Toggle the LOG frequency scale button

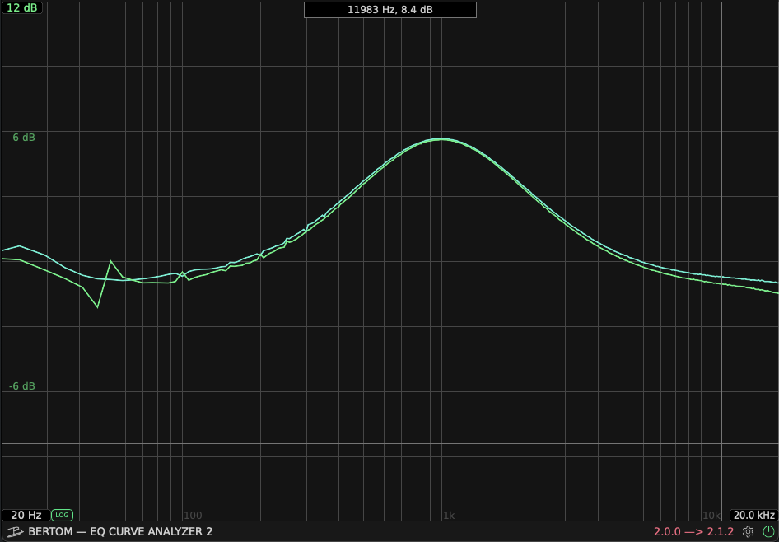(x=62, y=515)
